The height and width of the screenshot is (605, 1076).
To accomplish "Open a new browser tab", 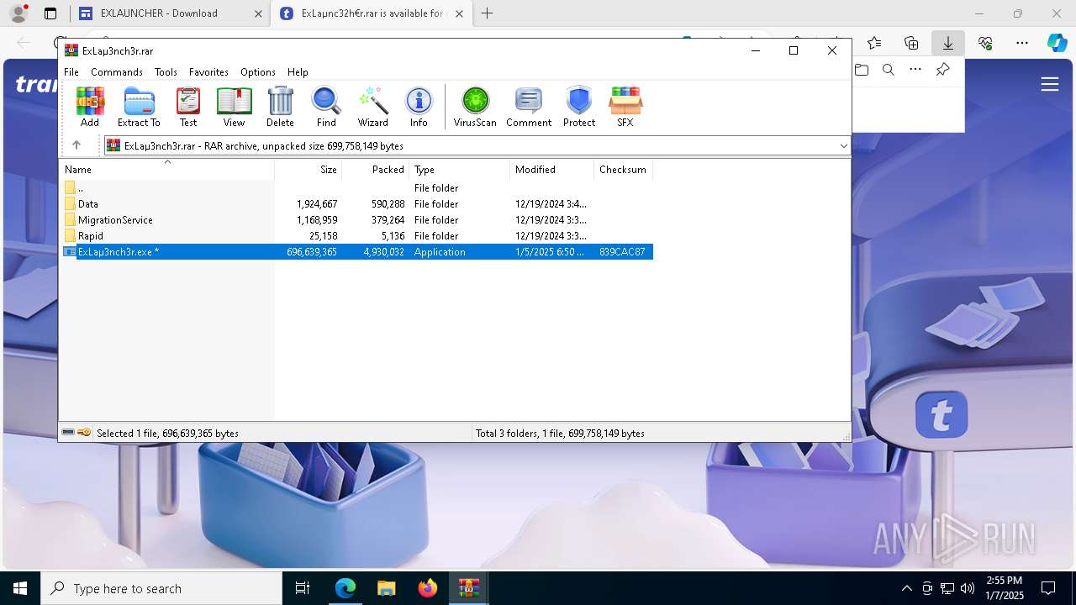I will click(487, 13).
